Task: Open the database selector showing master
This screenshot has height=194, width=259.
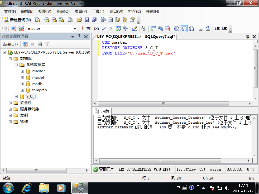Action: (x=52, y=29)
